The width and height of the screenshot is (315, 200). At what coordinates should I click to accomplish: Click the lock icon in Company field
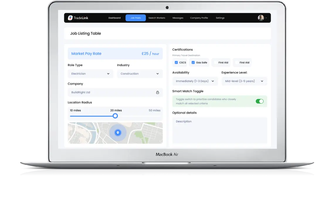(x=157, y=92)
